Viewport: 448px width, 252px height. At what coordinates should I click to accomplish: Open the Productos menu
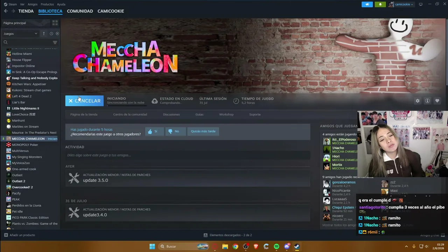(x=47, y=4)
